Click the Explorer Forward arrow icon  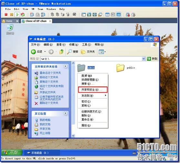click(51, 52)
